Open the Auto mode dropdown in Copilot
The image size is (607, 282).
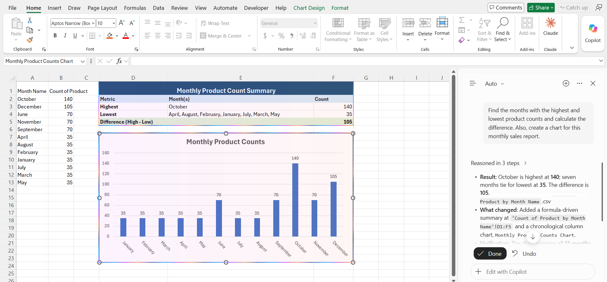(x=494, y=83)
